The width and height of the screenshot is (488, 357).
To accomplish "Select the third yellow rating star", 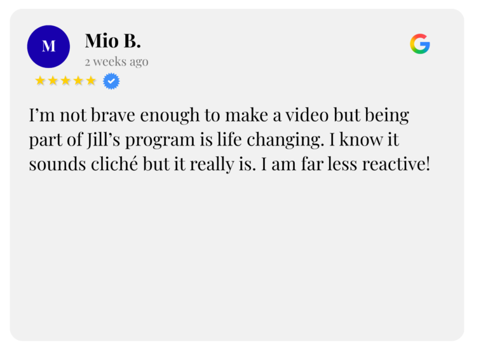I will [x=65, y=81].
